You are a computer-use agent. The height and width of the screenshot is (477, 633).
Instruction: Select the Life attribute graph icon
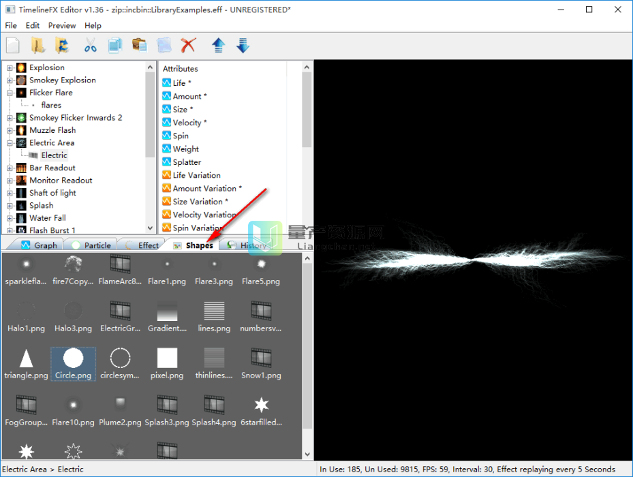(x=167, y=83)
